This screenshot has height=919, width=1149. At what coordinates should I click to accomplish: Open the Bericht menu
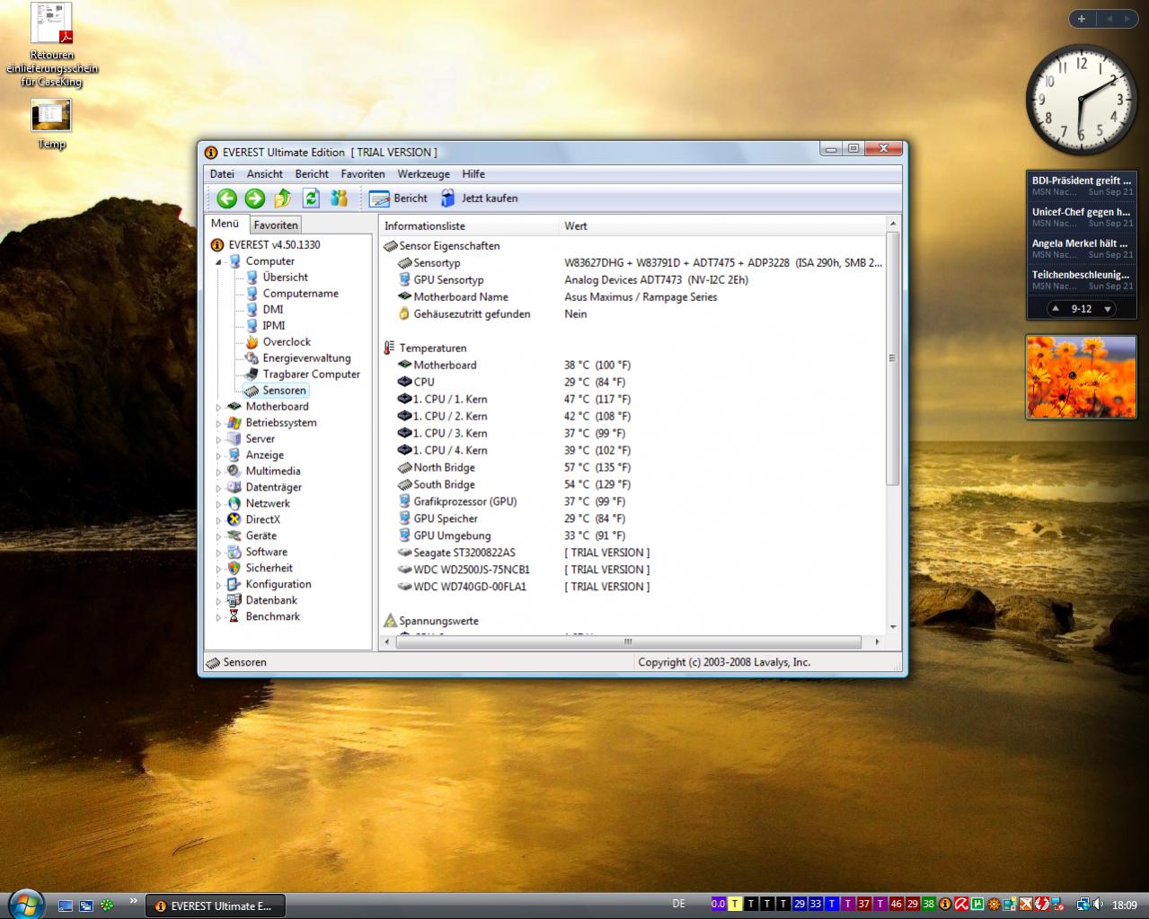(x=312, y=174)
